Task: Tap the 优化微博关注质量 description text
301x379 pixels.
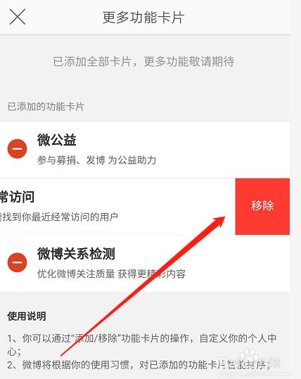Action: coord(111,274)
